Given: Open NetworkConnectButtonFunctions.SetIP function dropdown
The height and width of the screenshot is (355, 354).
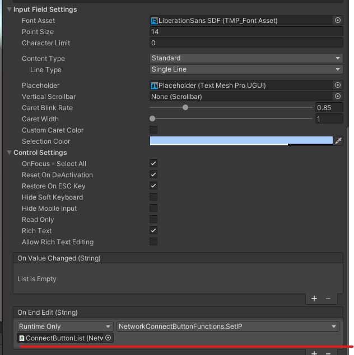Looking at the screenshot, I should (228, 326).
